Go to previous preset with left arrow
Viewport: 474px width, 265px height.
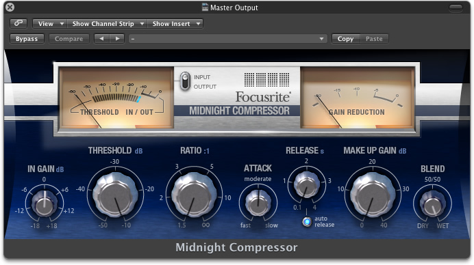[x=101, y=39]
